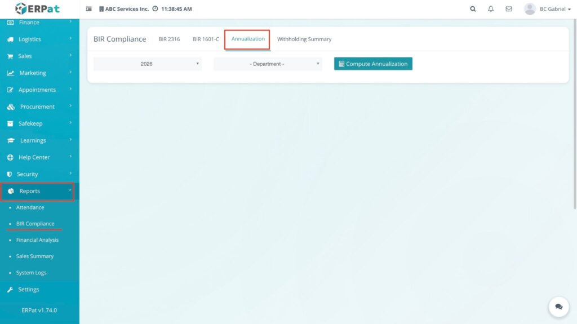Expand the Help Center menu chevron
The image size is (577, 324).
coord(70,157)
